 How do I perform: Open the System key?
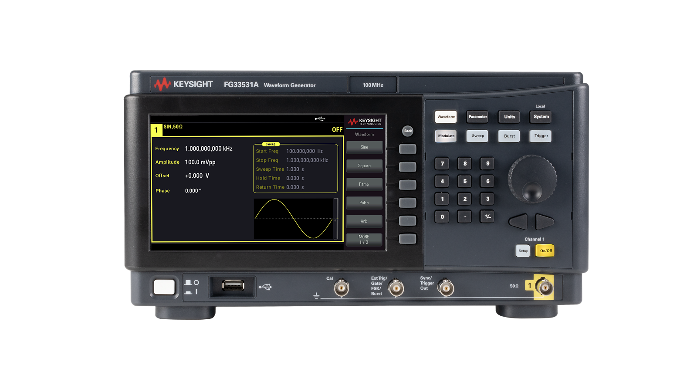coord(541,117)
